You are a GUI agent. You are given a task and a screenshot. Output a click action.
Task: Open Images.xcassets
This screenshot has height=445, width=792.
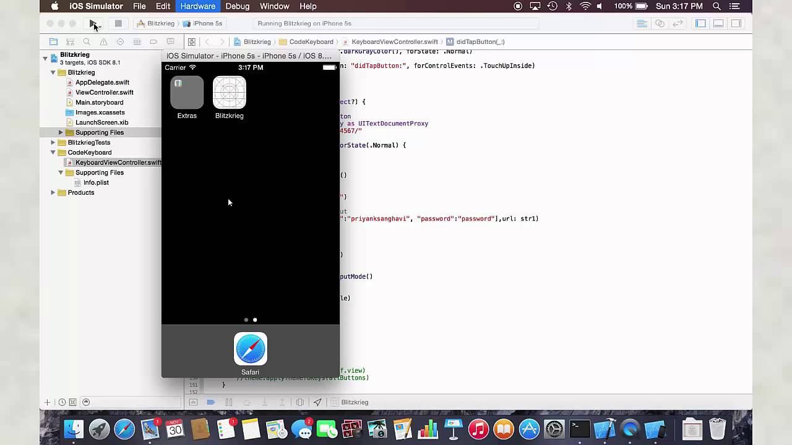click(x=100, y=112)
